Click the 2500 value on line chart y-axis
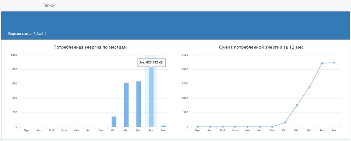351x141 pixels. 185,55
